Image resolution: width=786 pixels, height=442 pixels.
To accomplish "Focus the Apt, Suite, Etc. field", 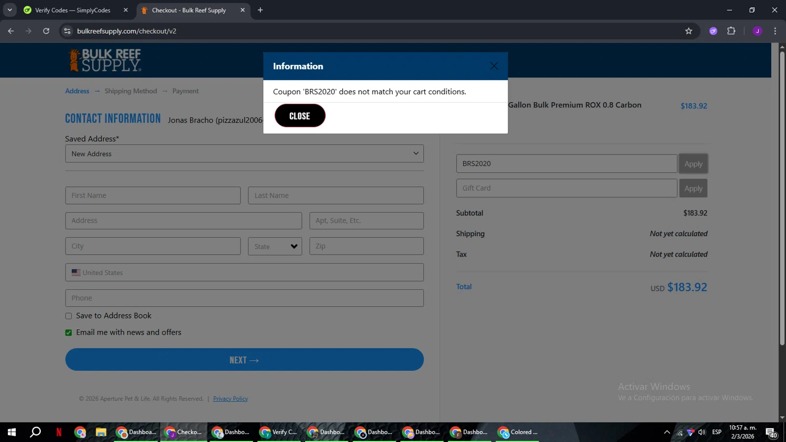I will (366, 220).
